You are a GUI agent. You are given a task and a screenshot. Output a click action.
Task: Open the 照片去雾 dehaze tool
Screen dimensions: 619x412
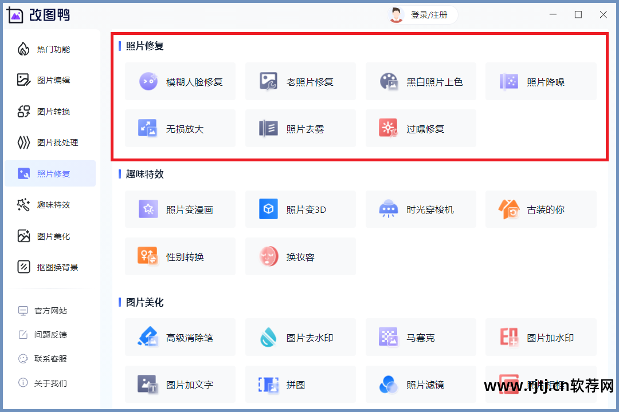click(300, 128)
